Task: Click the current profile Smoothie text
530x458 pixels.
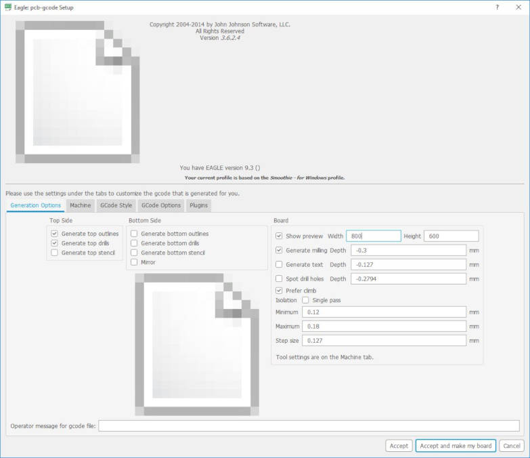Action: [x=265, y=178]
